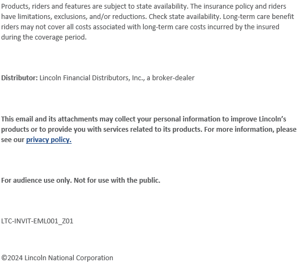This screenshot has width=305, height=270.
Task: Click the "For more information, please" phrase
Action: click(250, 130)
